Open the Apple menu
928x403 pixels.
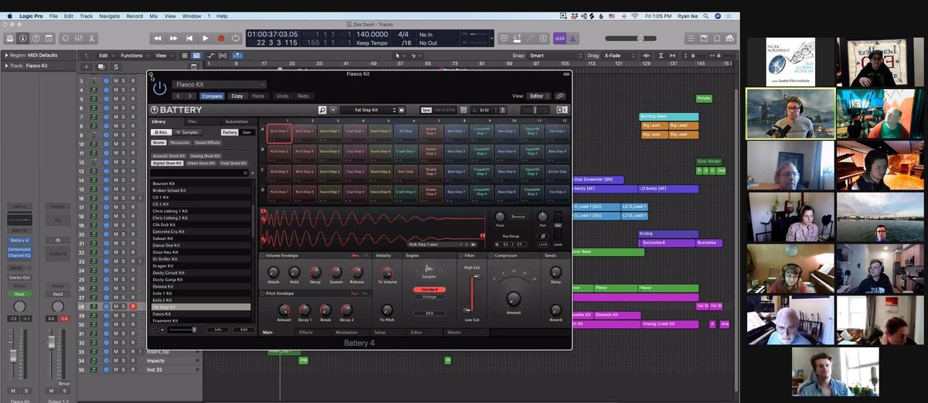click(x=10, y=15)
